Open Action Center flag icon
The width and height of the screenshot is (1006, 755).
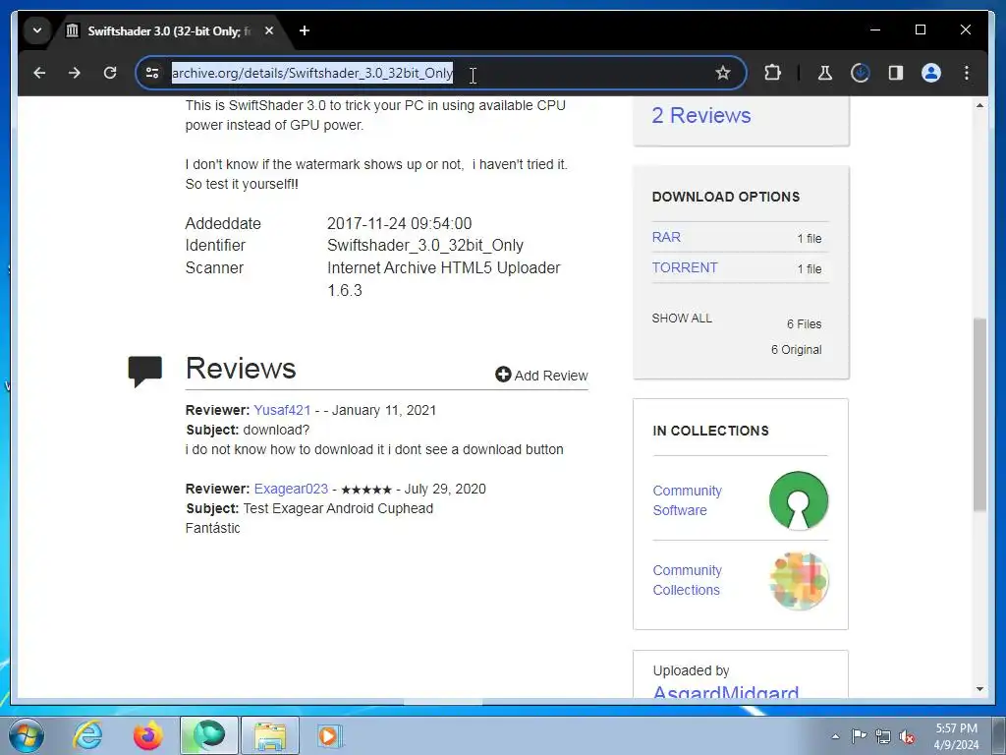pyautogui.click(x=859, y=735)
